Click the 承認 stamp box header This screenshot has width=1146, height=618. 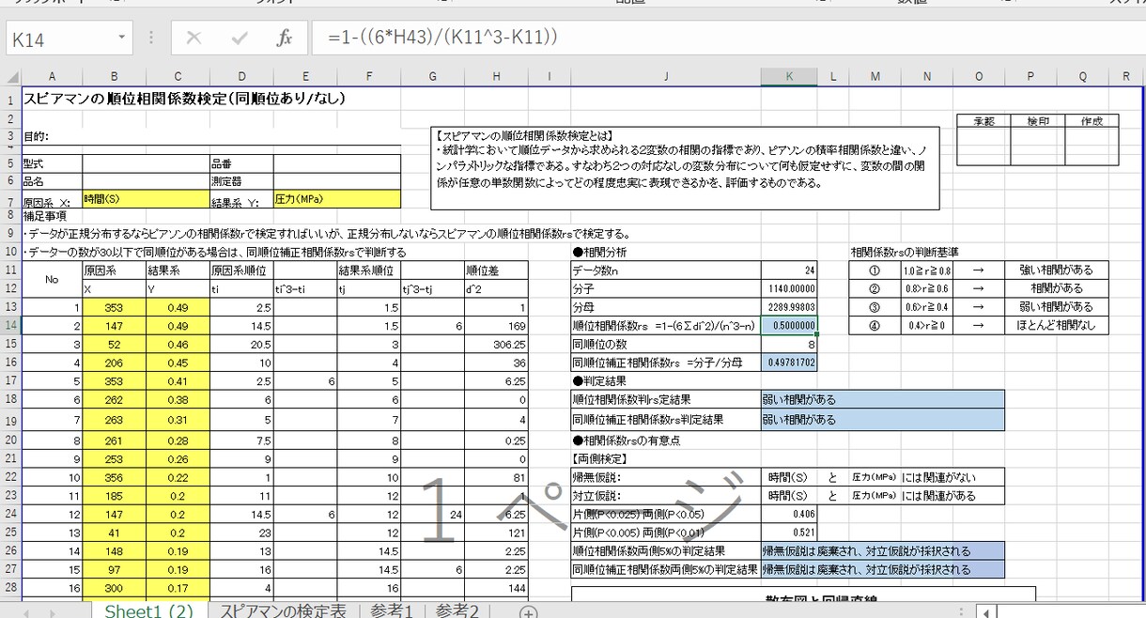click(983, 120)
